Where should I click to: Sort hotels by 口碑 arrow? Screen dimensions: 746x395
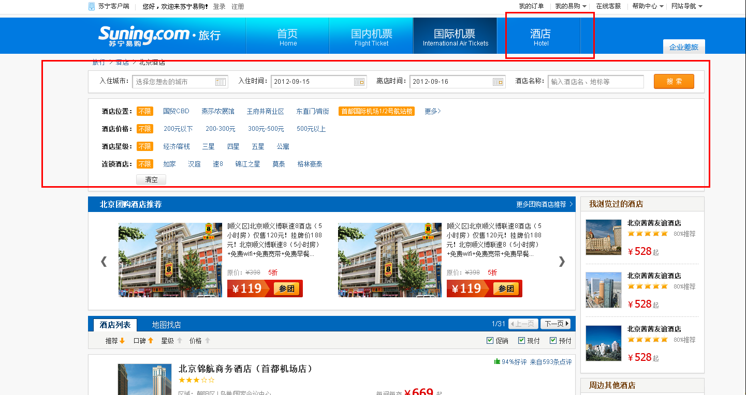(x=151, y=341)
